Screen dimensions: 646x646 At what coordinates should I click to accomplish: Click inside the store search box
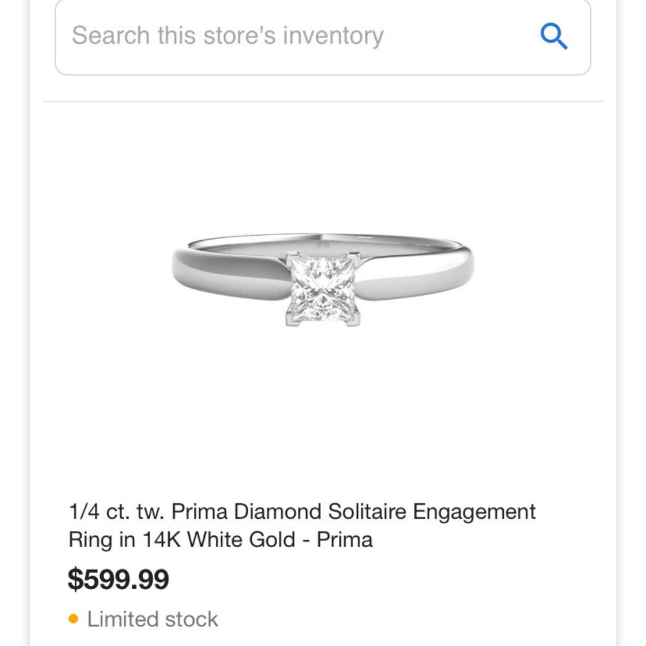[x=258, y=36]
